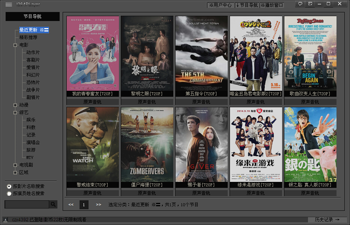Collapse the 电影 tree node
The height and width of the screenshot is (225, 350).
pos(15,45)
